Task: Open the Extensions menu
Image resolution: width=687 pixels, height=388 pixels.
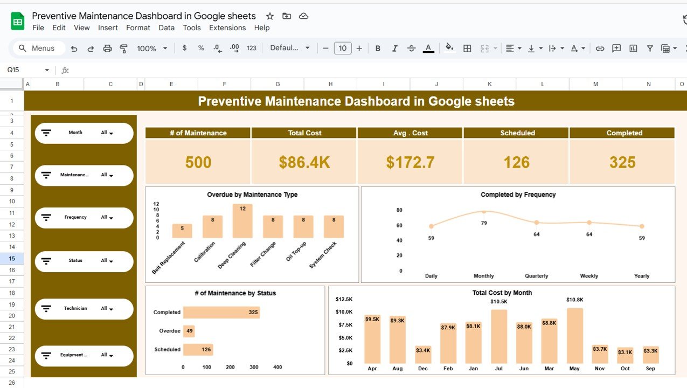Action: pos(227,27)
